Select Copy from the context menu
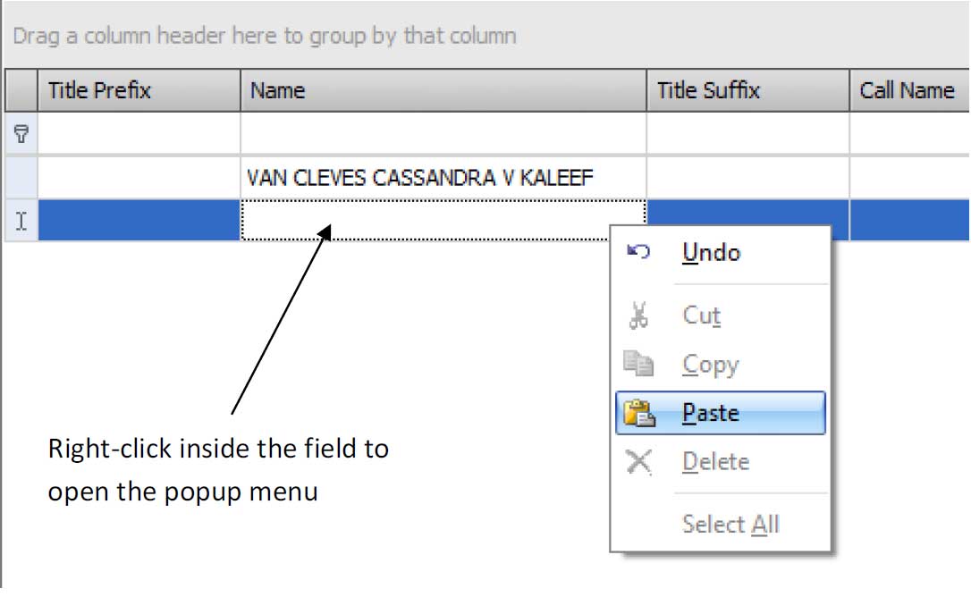Screen dimensions: 971x597 pos(711,364)
